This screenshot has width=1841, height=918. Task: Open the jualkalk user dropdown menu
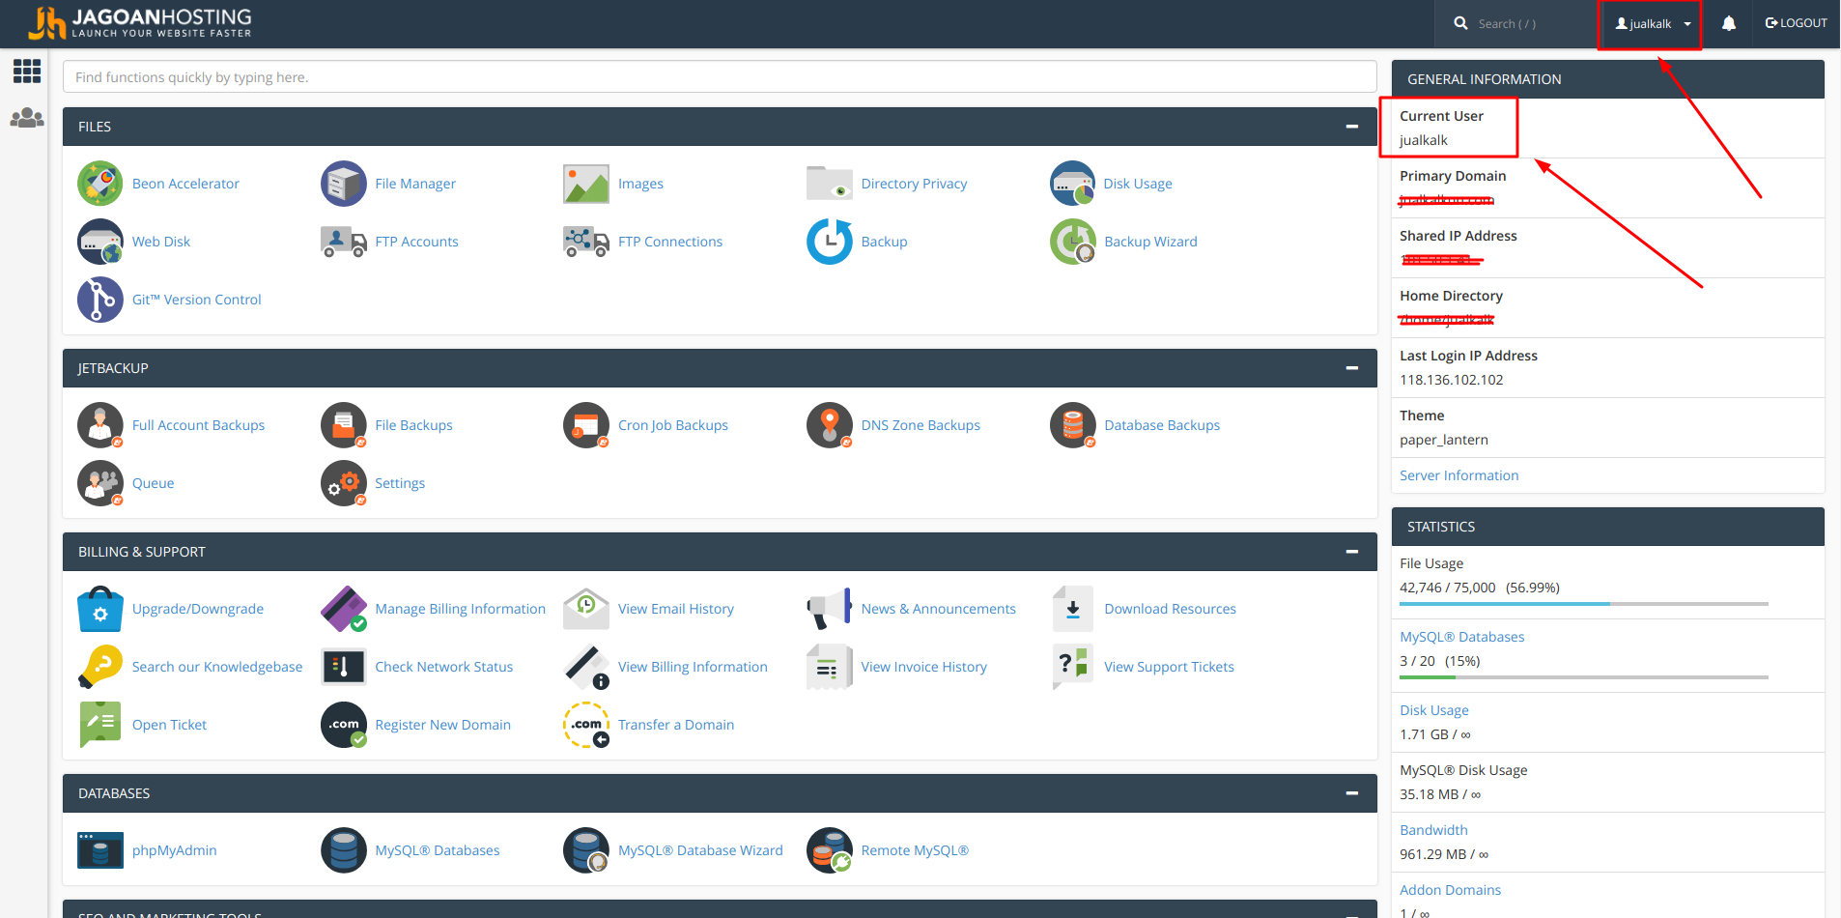pos(1653,24)
